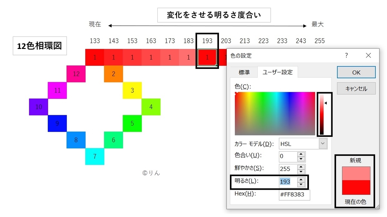Select the light blue cell numbered 8
The width and height of the screenshot is (387, 217).
pos(76,140)
